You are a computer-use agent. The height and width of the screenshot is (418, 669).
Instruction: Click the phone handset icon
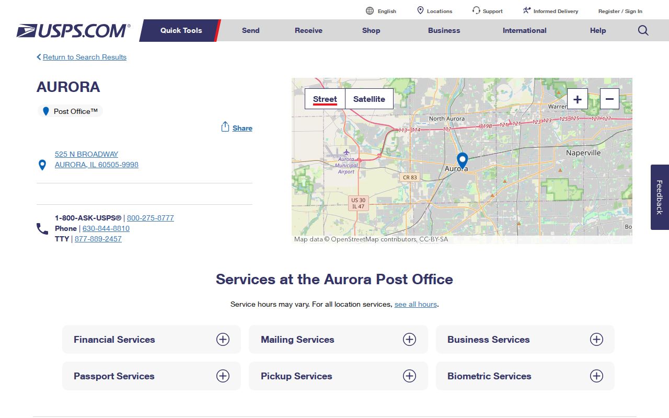point(42,229)
